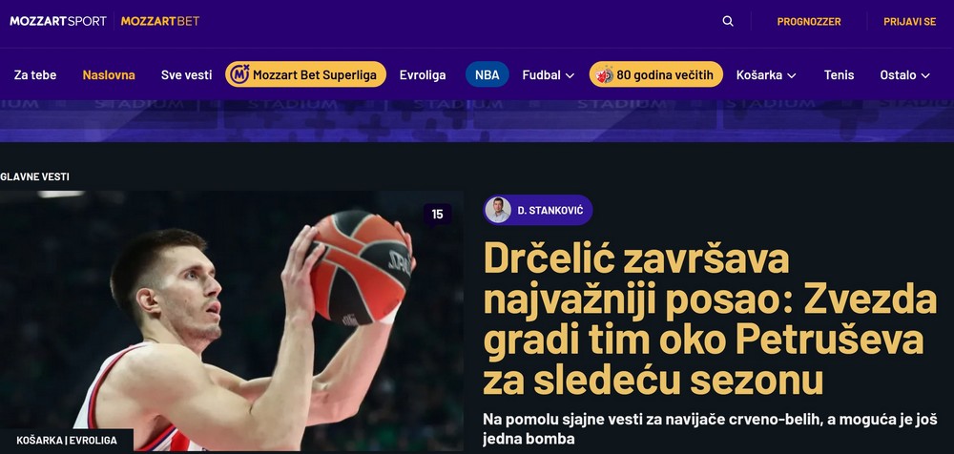Click the Mozzart Bet Superliga M emblem
The width and height of the screenshot is (954, 454).
pos(239,74)
